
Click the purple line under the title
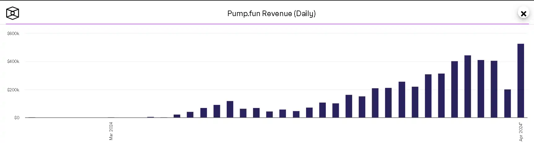pos(267,24)
